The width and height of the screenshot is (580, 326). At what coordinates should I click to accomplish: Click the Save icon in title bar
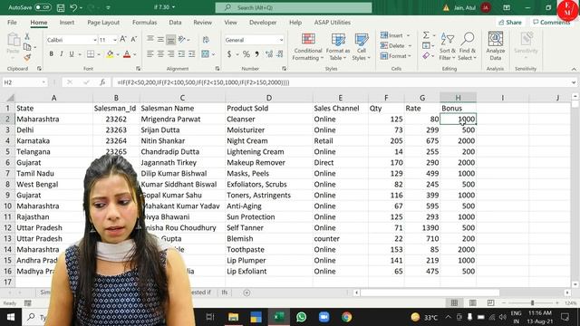tap(61, 7)
